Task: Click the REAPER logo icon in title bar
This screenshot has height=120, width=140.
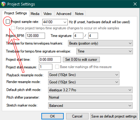Action: click(x=3, y=4)
